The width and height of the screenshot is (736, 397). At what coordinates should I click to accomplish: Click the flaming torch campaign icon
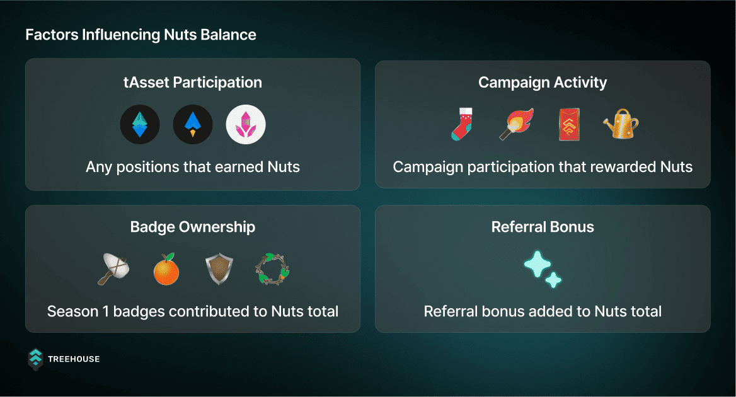[516, 124]
